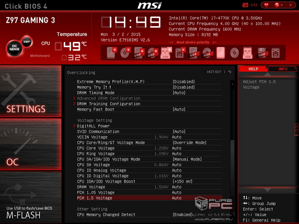Click the 1.208V CPU Core Voltage reading
The height and width of the screenshot is (224, 299).
click(x=161, y=148)
